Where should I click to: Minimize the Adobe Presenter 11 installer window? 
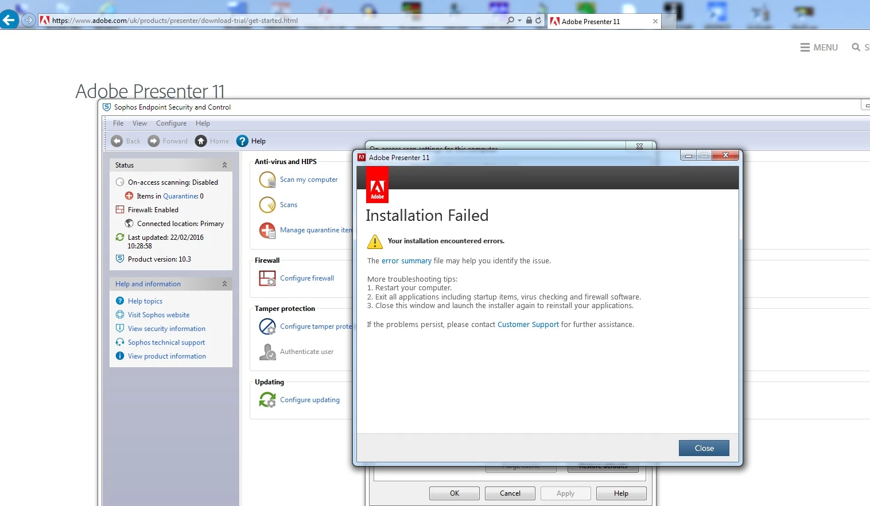688,155
